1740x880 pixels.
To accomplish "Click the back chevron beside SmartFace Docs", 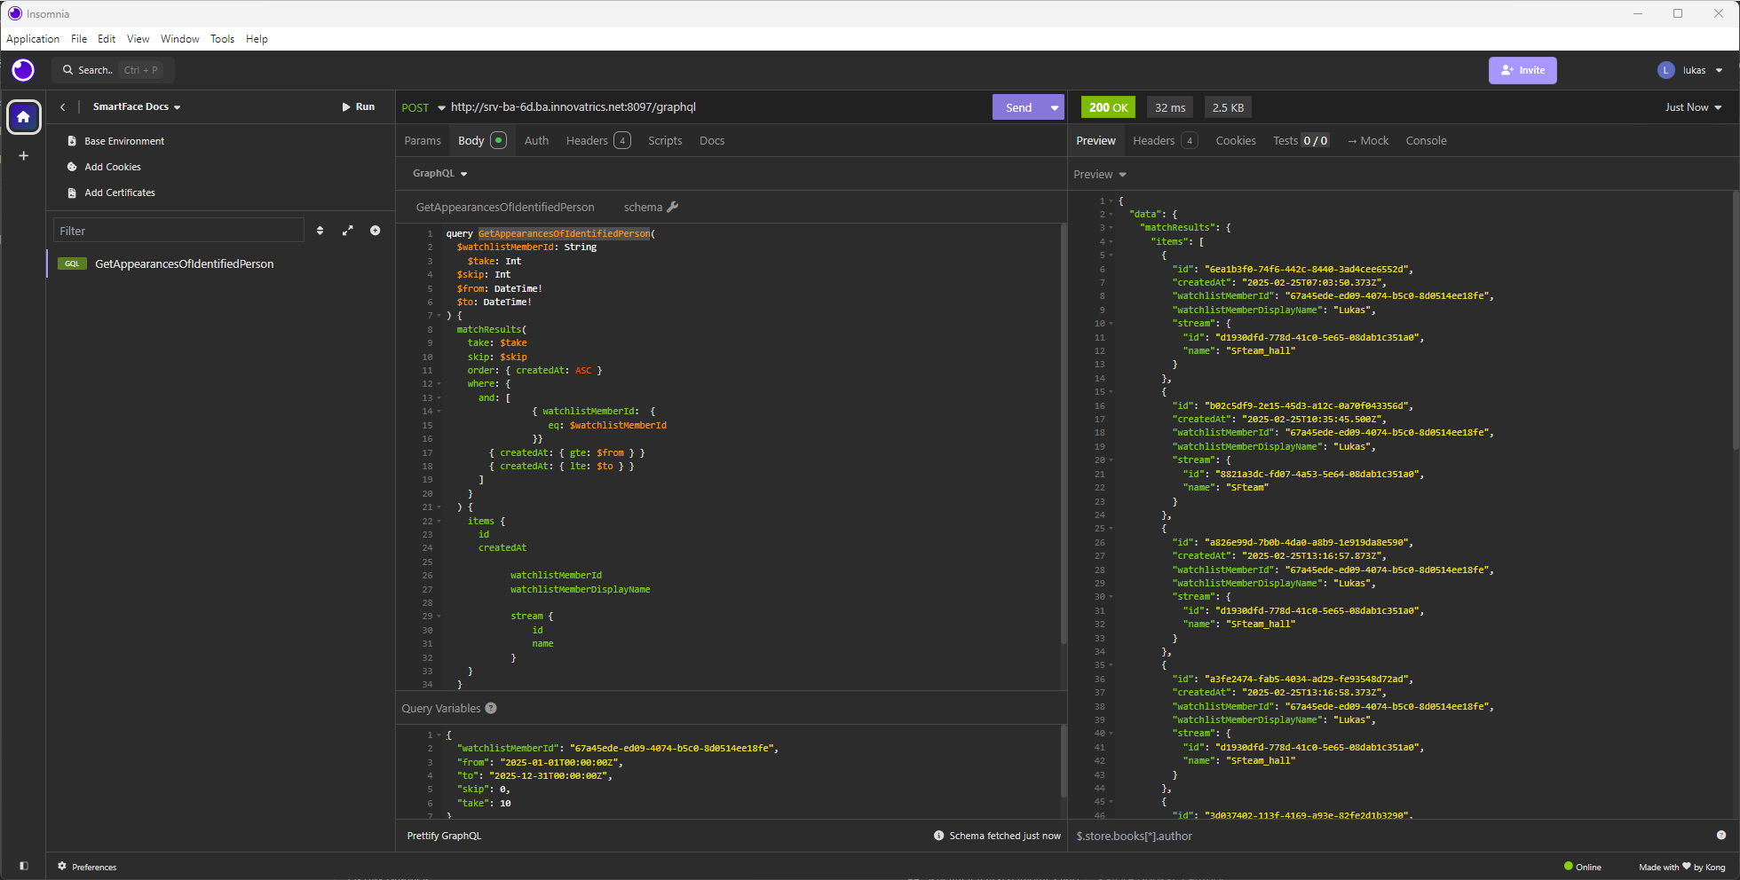I will pyautogui.click(x=63, y=106).
